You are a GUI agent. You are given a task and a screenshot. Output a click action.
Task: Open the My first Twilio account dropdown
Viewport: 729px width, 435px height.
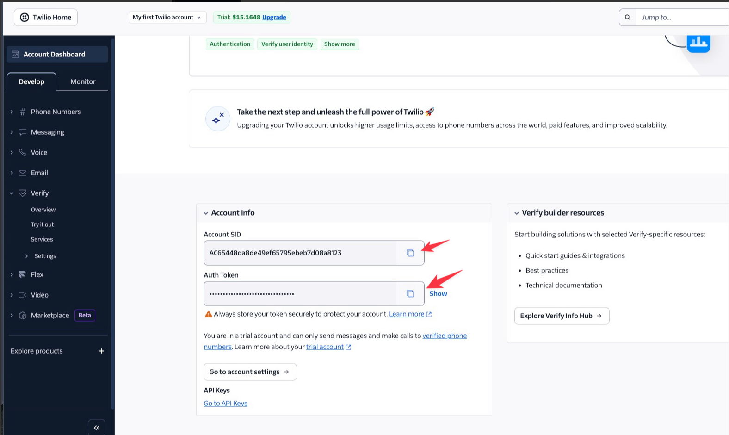coord(167,17)
